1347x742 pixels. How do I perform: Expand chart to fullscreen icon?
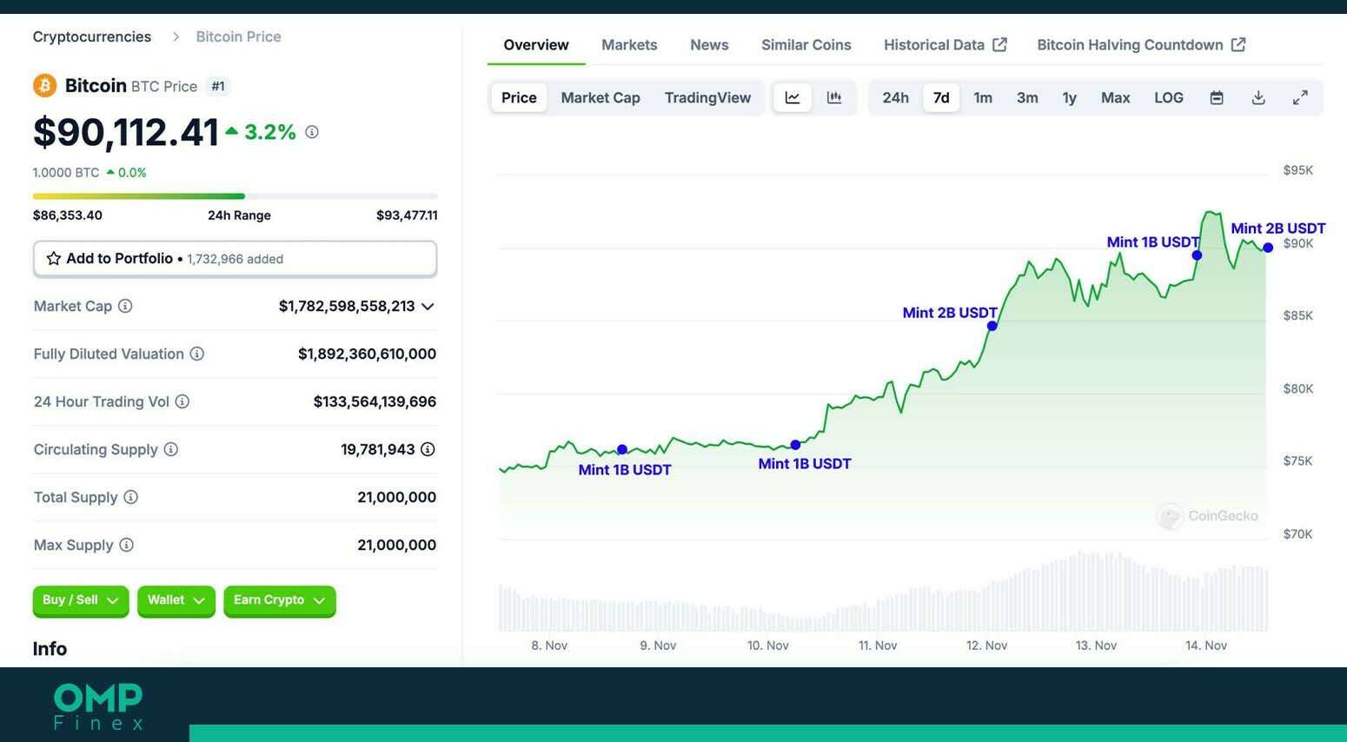(x=1300, y=97)
